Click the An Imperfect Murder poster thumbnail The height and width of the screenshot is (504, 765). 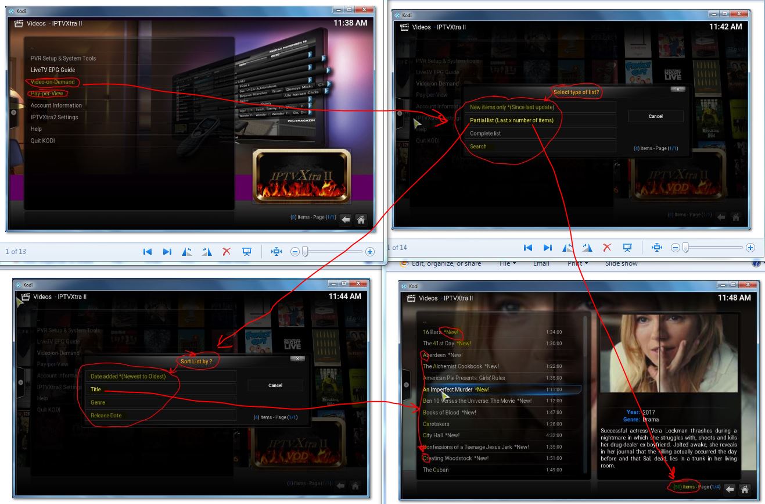(669, 353)
